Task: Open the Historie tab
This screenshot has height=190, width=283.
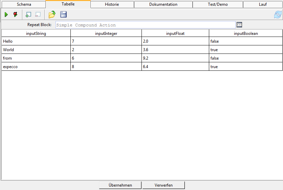Action: pyautogui.click(x=112, y=4)
